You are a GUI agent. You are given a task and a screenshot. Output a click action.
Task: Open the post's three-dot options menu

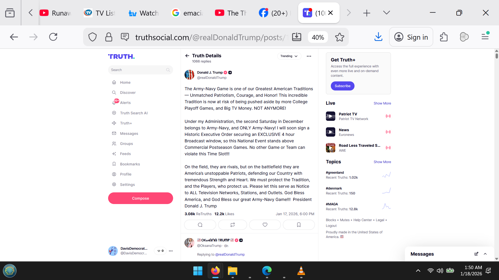pyautogui.click(x=309, y=56)
